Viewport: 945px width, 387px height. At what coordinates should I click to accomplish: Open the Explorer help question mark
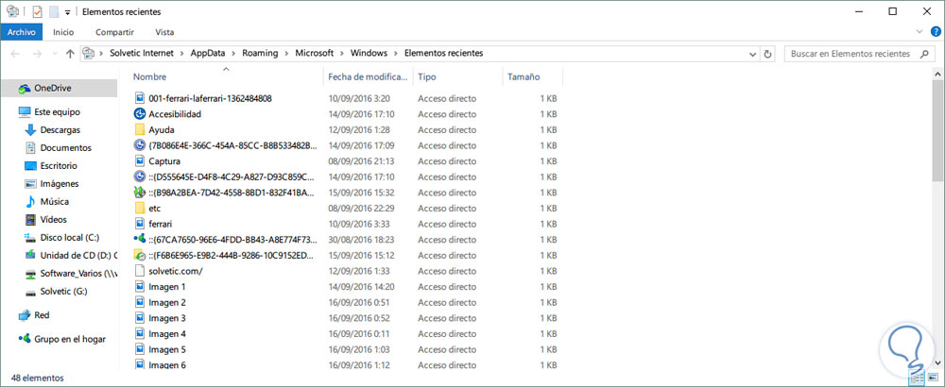pos(935,31)
